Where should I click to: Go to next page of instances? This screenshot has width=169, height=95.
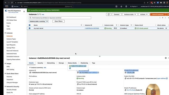(165, 18)
